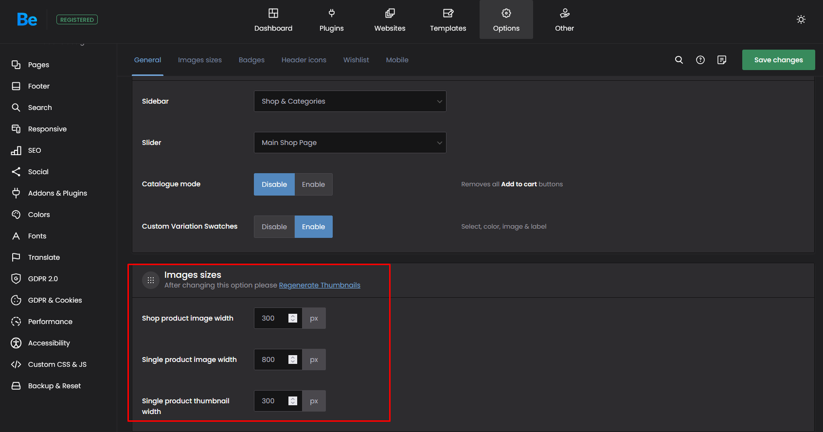This screenshot has height=432, width=823.
Task: Click the GDPR 2.0 shield icon
Action: [16, 279]
